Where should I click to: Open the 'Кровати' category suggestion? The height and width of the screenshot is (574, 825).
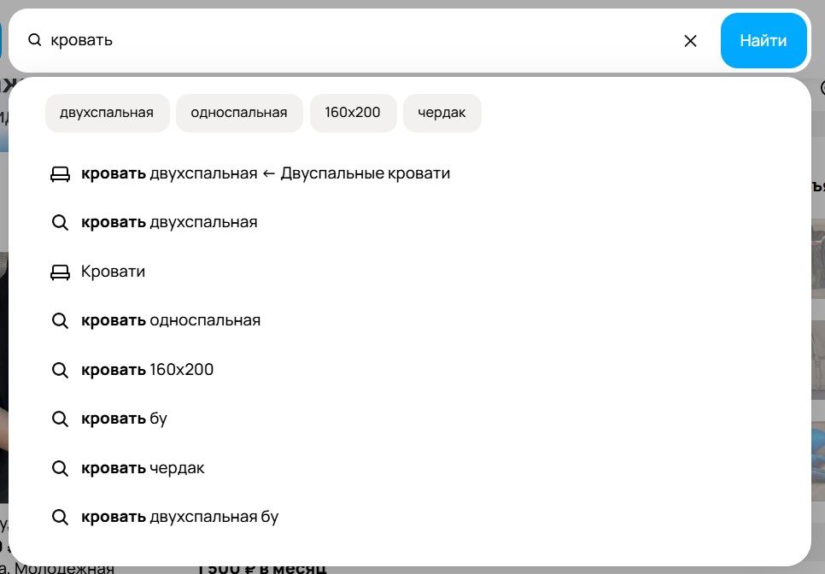[x=112, y=272]
